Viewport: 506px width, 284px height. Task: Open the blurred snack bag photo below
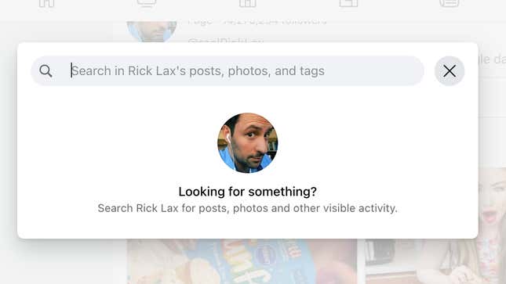(x=242, y=261)
